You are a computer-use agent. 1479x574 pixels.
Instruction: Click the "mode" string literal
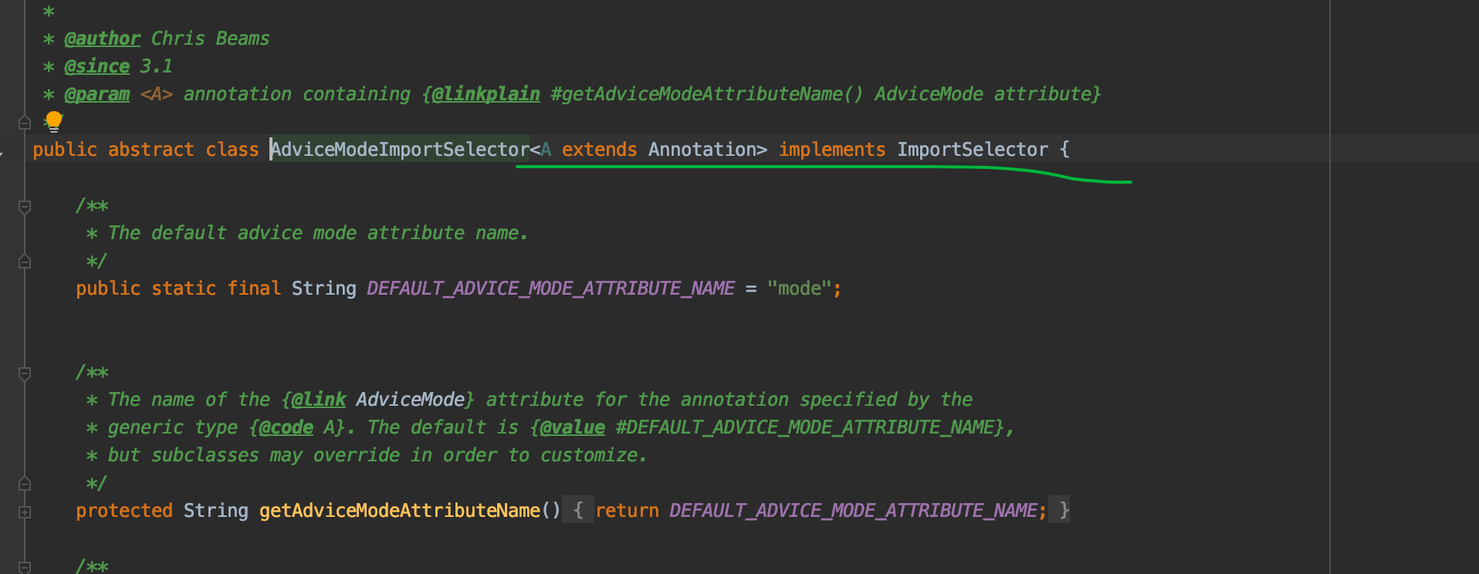[x=800, y=289]
